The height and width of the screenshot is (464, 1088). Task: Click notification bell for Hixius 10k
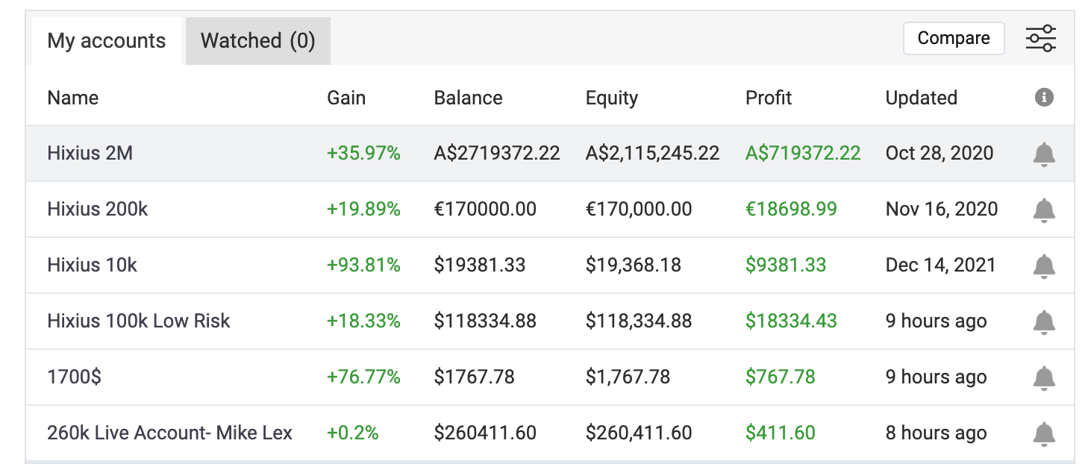point(1044,266)
